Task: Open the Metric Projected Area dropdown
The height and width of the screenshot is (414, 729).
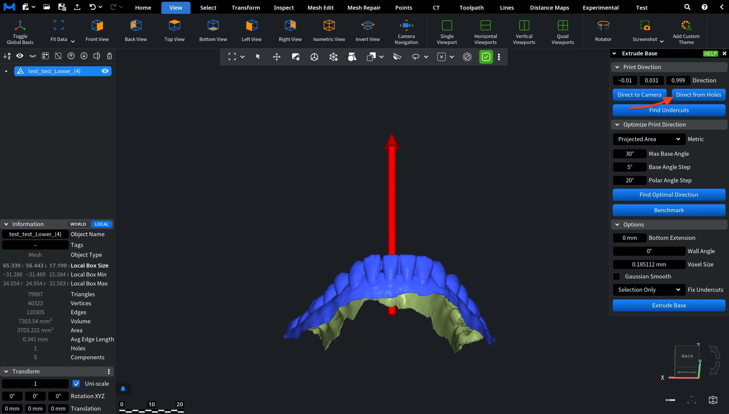Action: point(649,139)
